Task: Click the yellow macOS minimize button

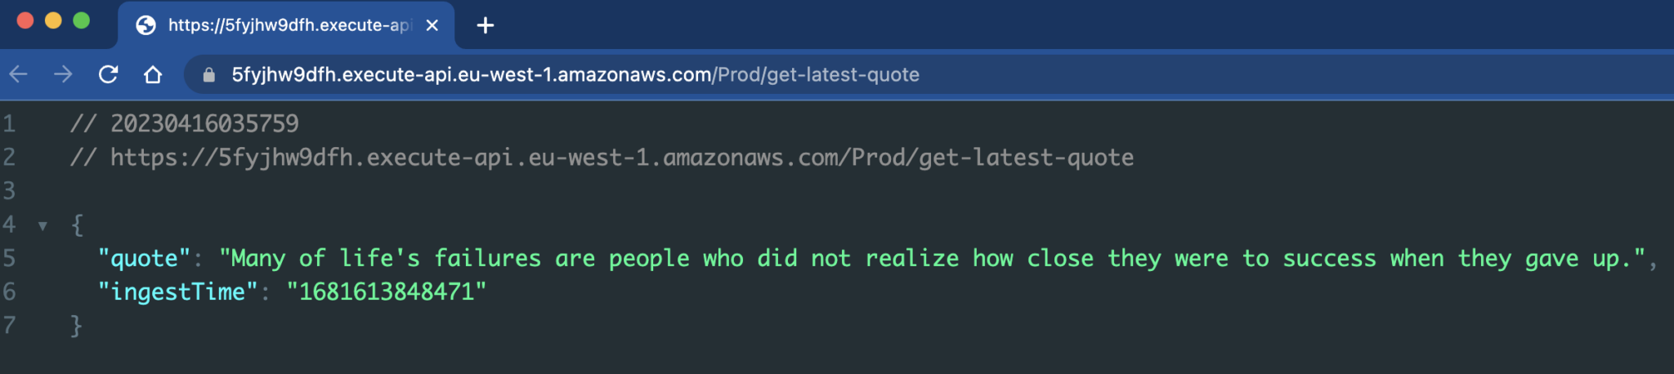Action: [53, 20]
